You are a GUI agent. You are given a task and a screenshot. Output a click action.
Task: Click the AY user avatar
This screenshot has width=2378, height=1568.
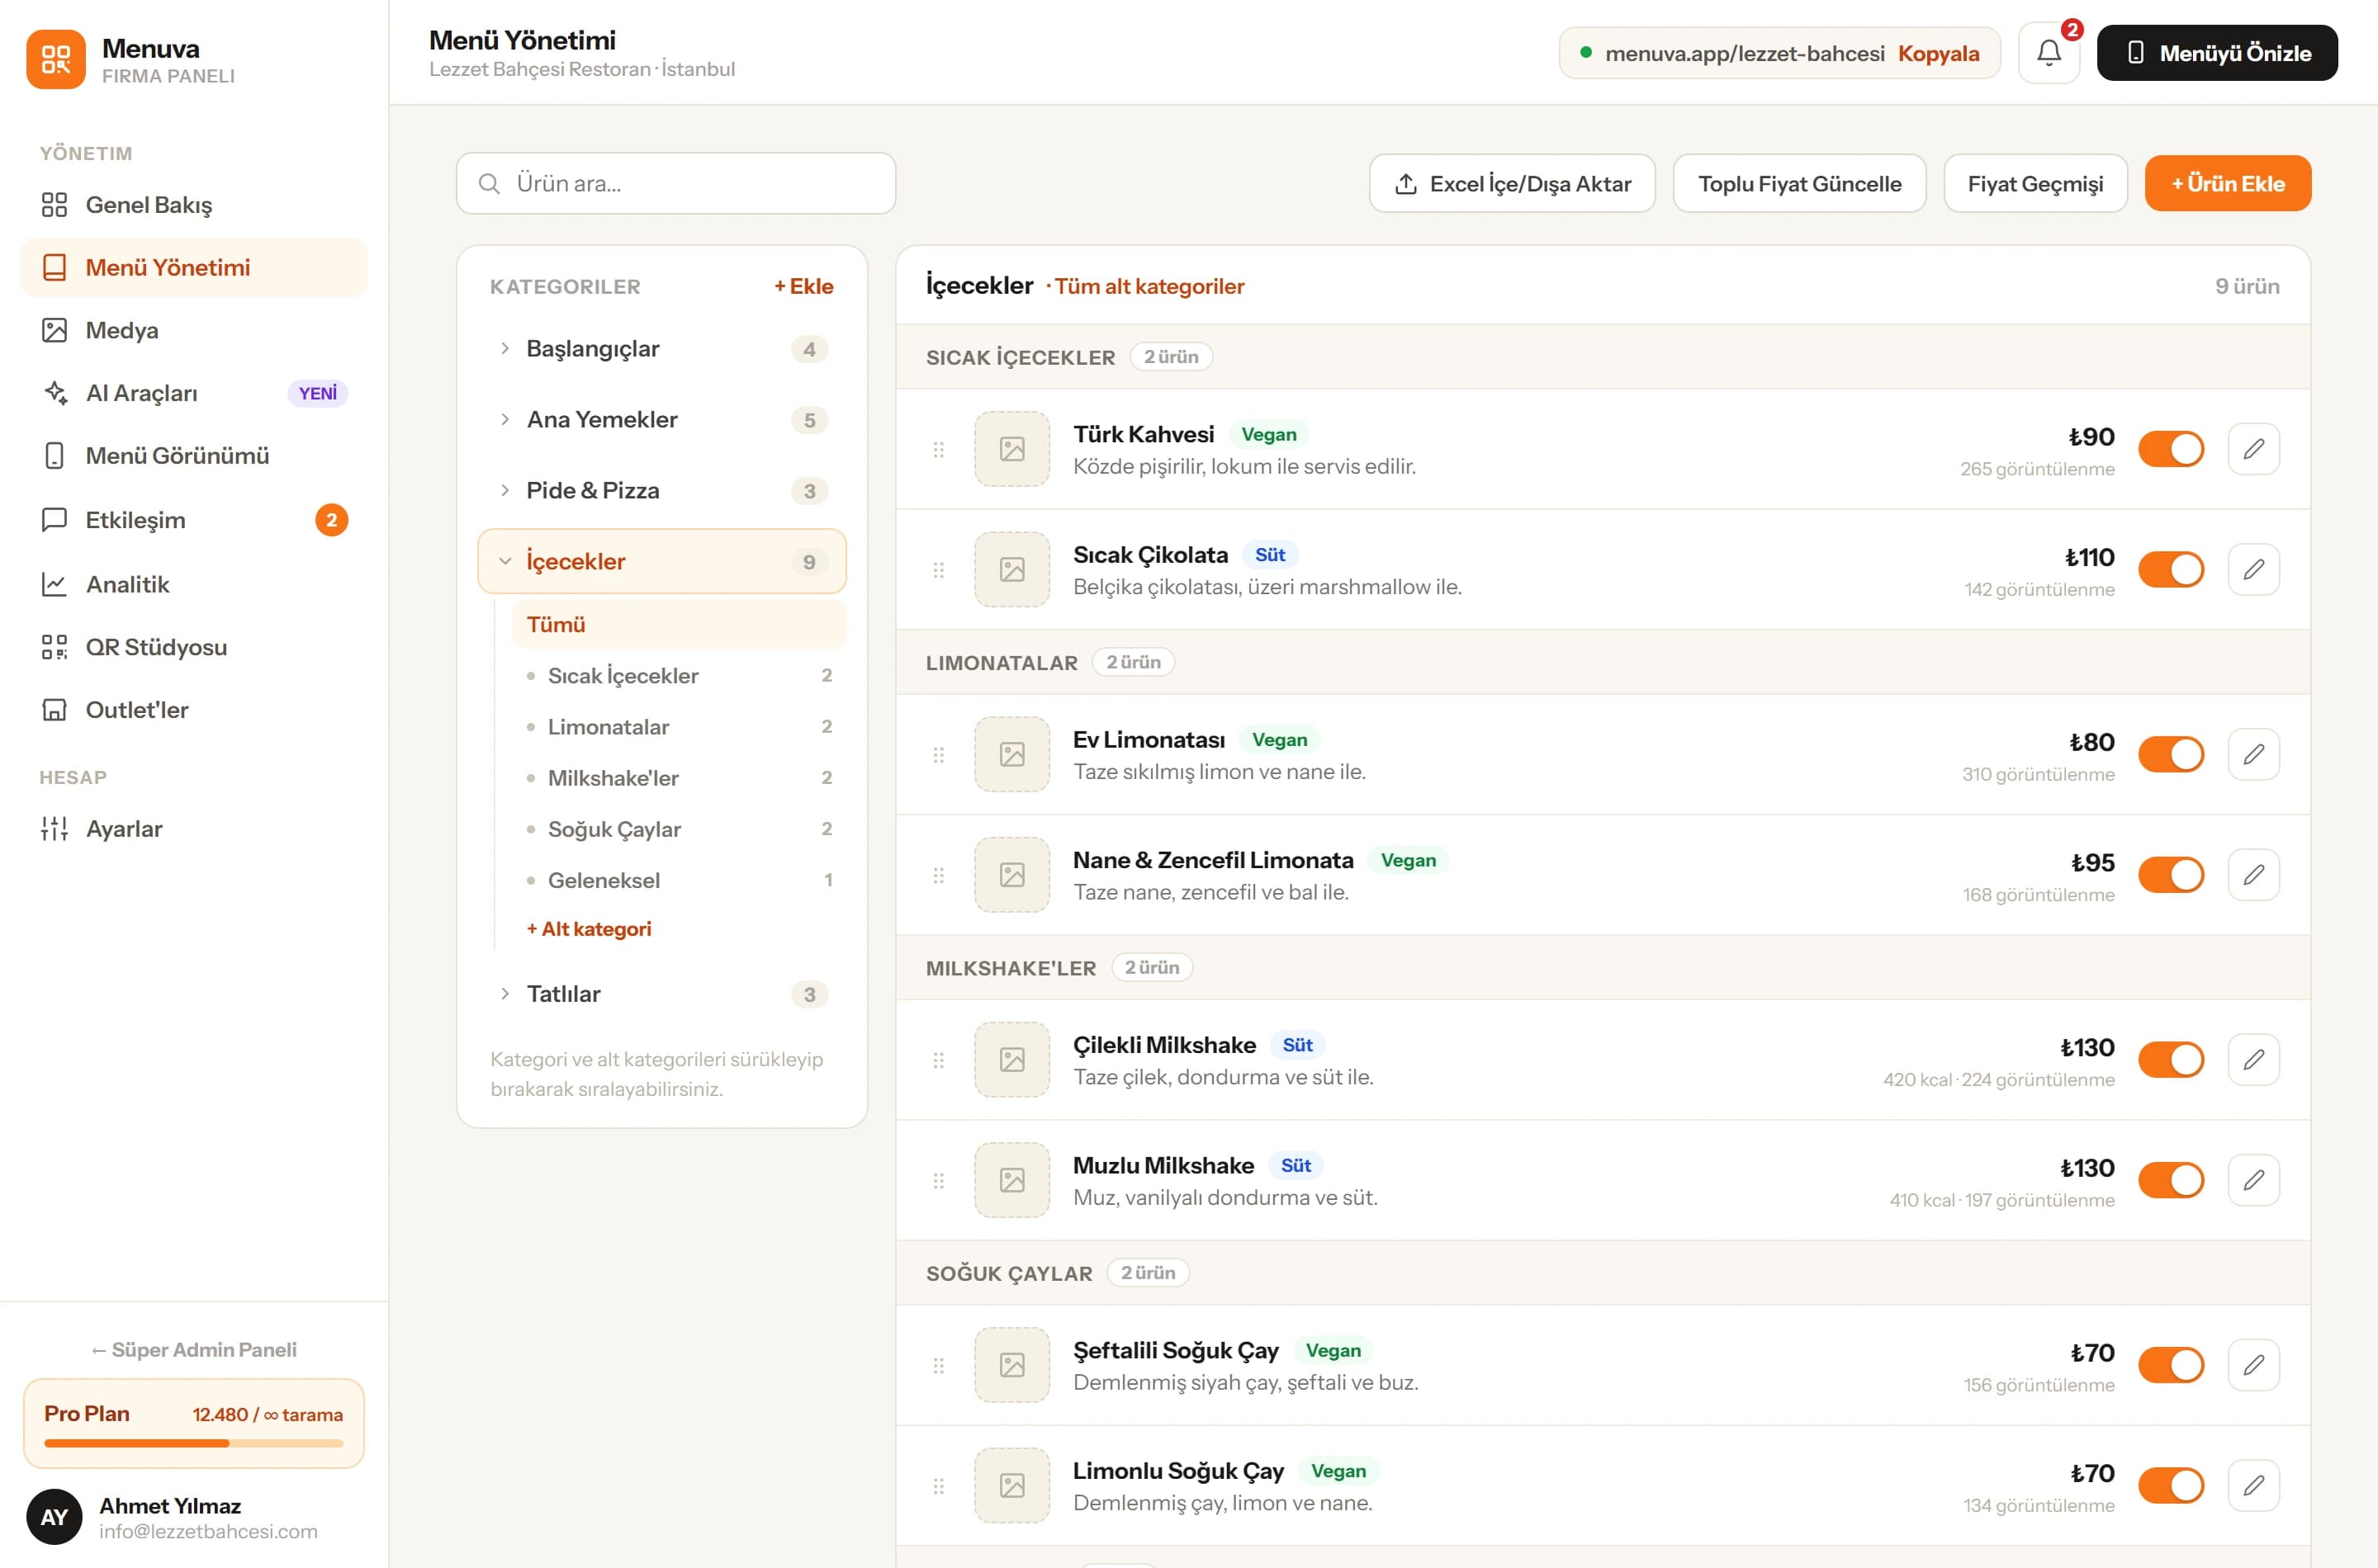(54, 1517)
